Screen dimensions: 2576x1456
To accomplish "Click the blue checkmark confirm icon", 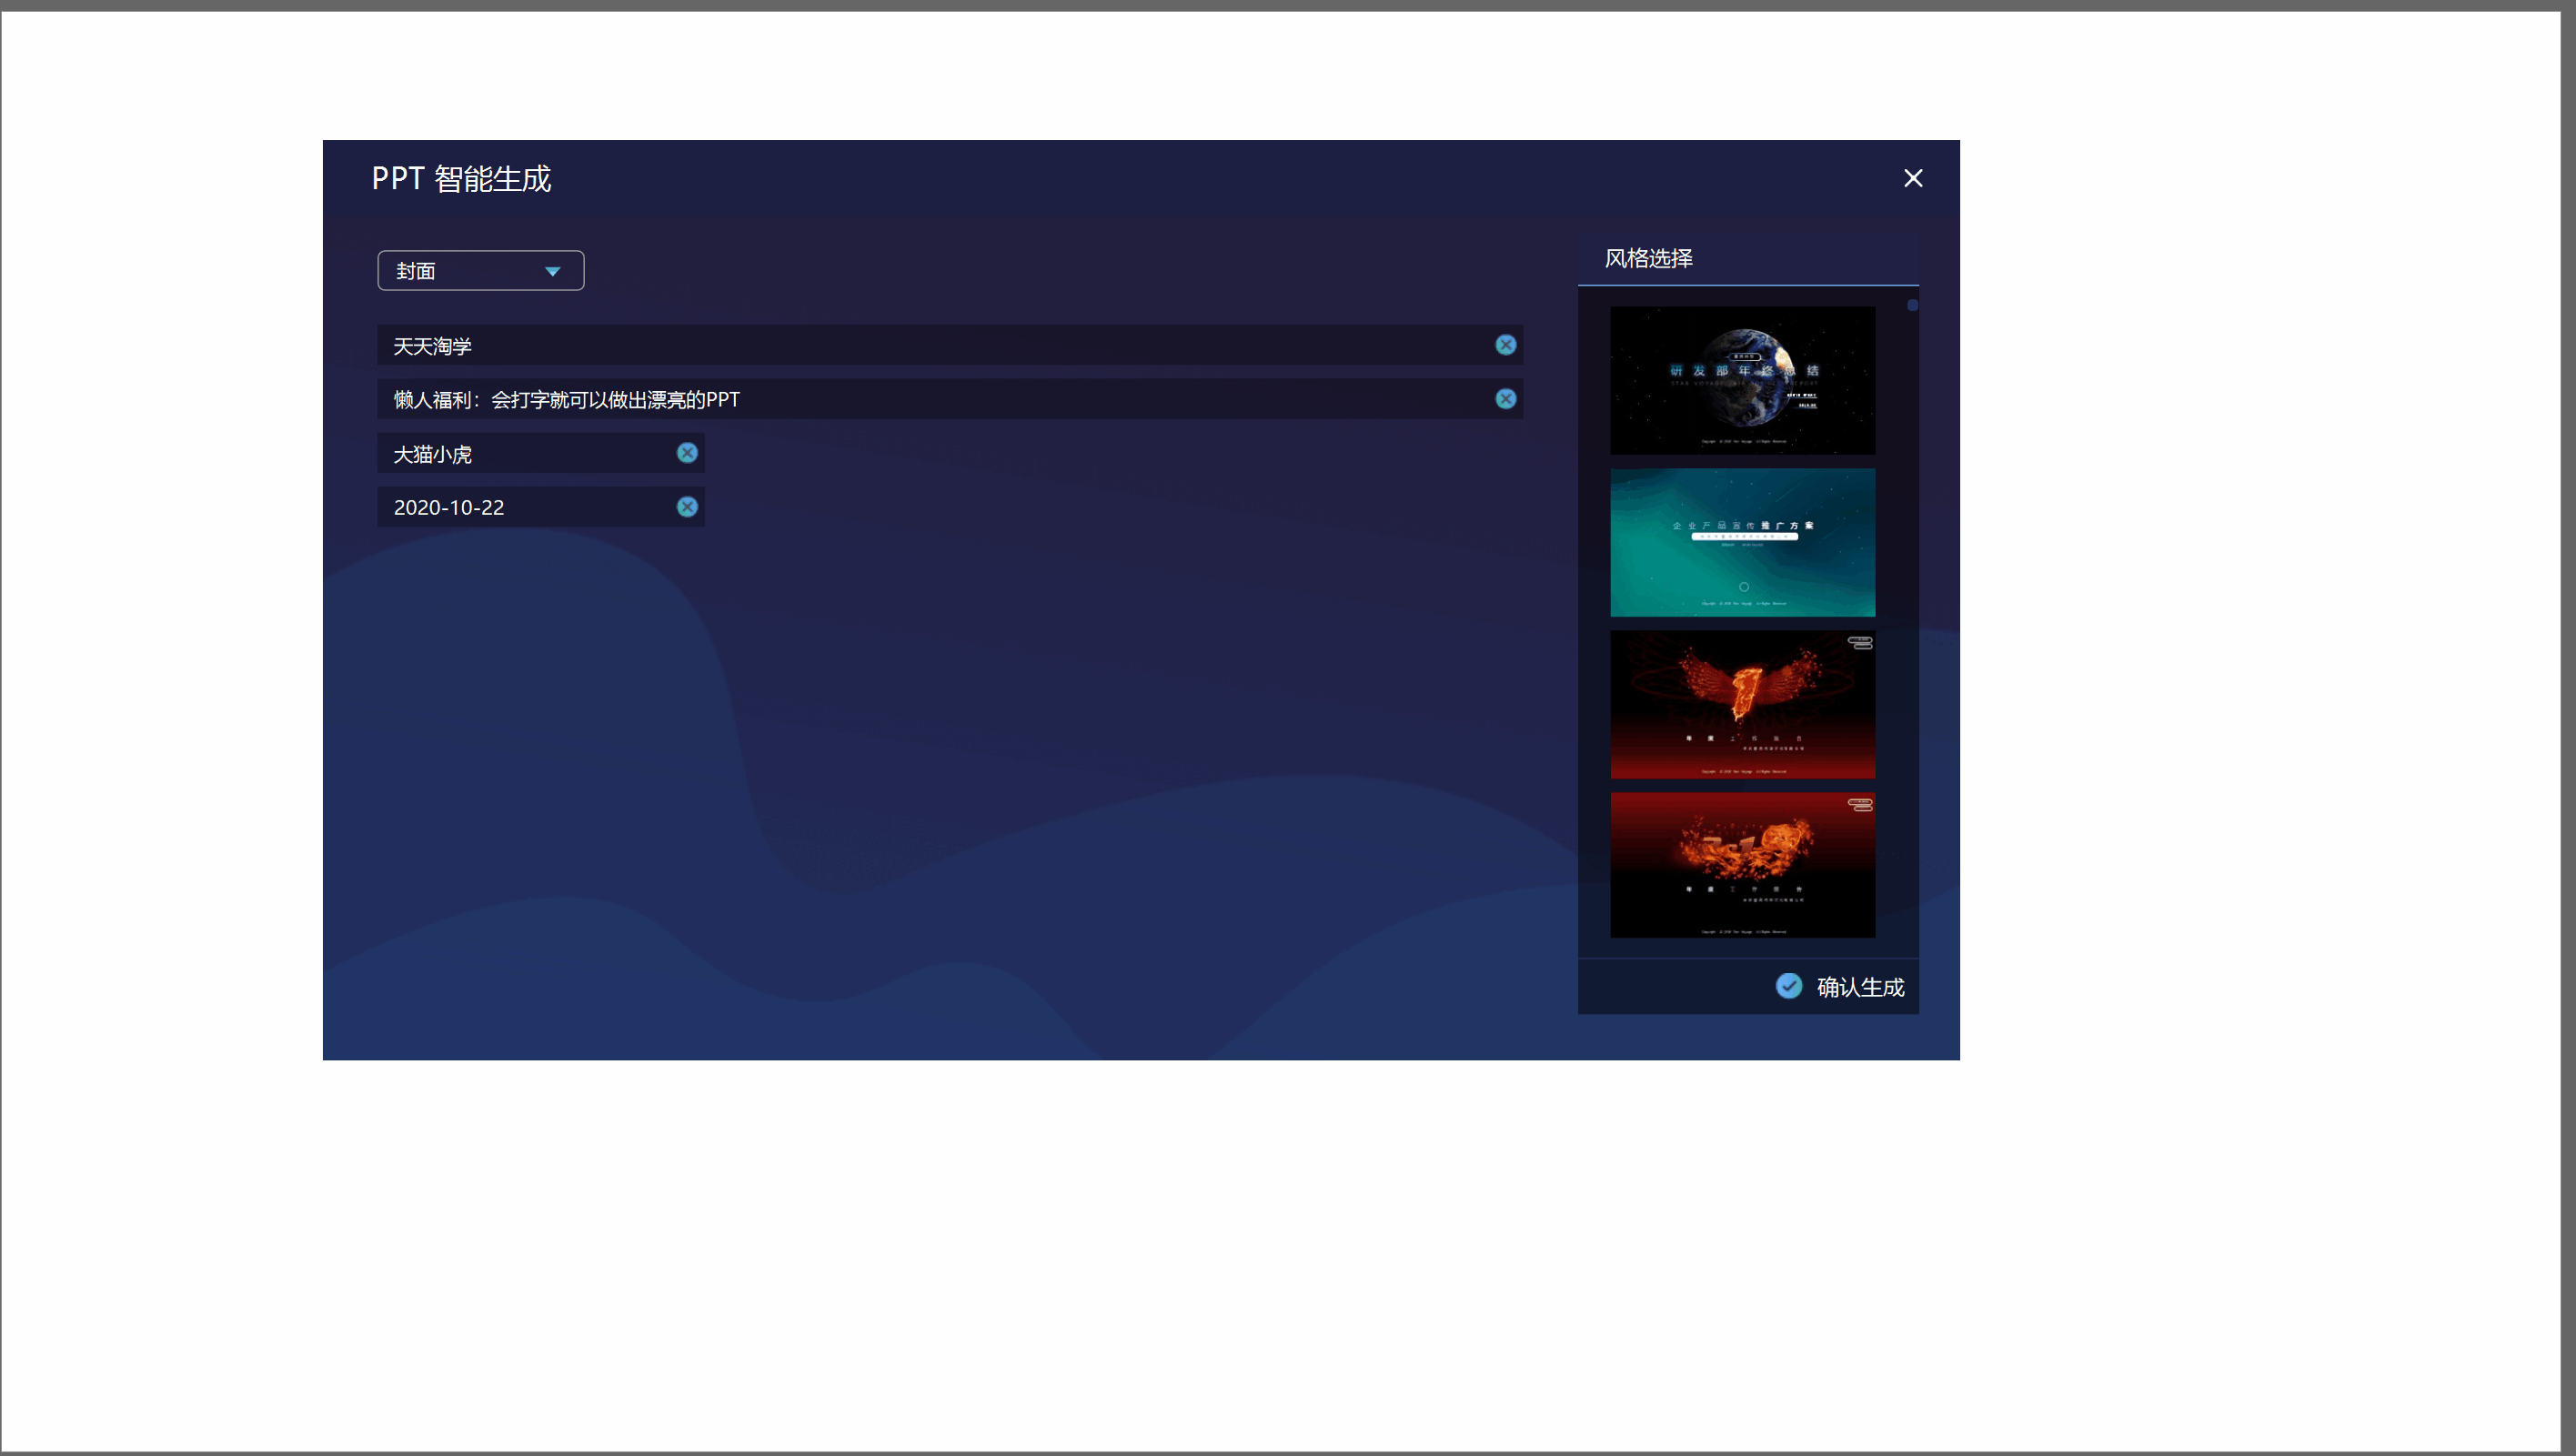I will coord(1788,986).
